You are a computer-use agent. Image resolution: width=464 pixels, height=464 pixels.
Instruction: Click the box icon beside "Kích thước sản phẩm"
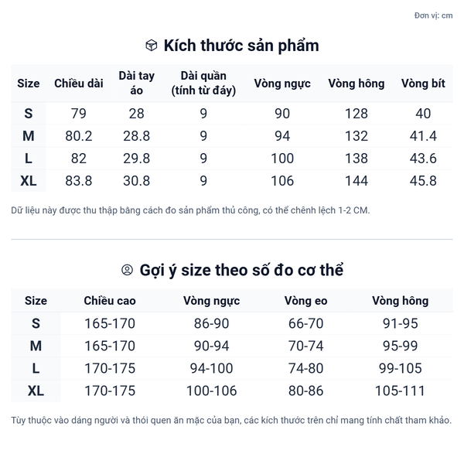click(x=152, y=46)
